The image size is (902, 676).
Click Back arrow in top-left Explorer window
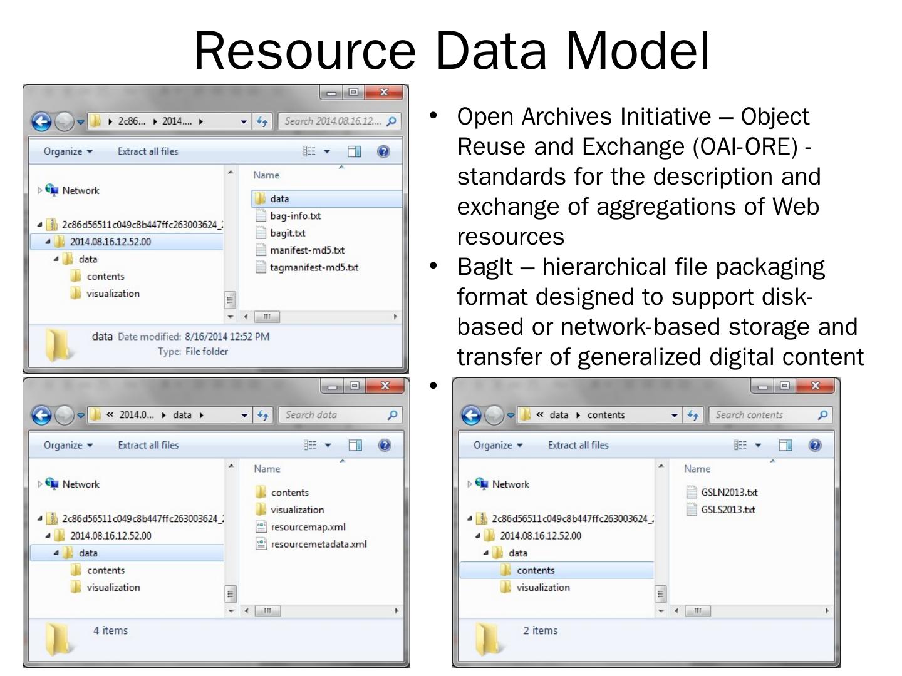pos(42,121)
